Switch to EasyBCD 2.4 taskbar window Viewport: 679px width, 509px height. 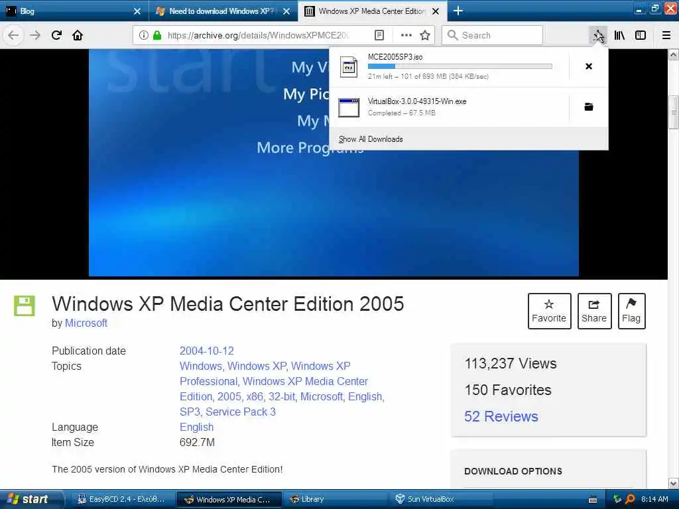[122, 500]
